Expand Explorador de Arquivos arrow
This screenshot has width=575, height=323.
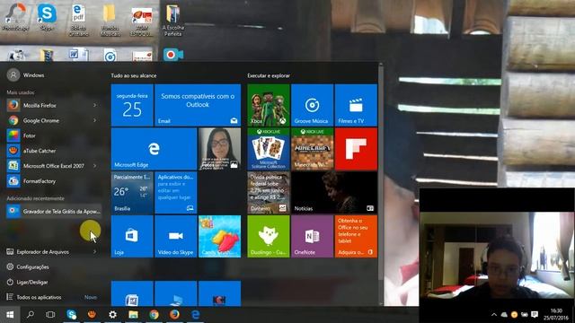94,252
